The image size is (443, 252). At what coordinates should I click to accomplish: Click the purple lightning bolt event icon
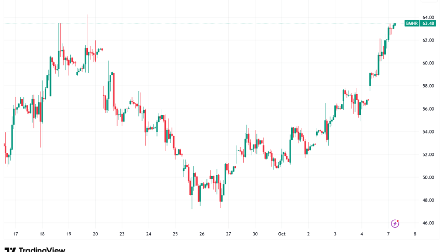pos(395,223)
